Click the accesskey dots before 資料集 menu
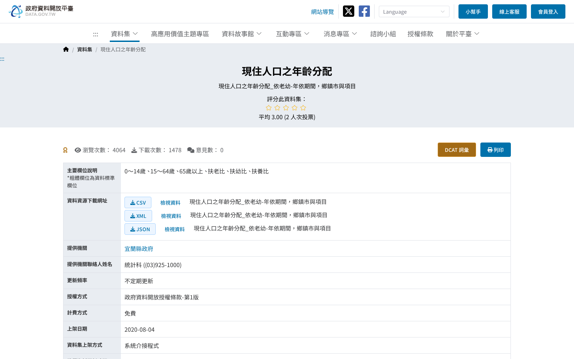This screenshot has height=359, width=574. point(95,34)
